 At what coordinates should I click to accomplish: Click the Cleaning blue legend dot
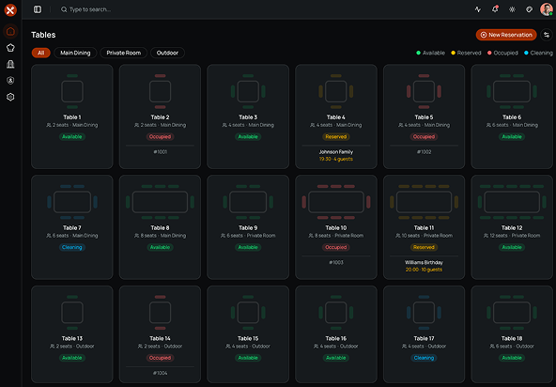(x=526, y=53)
